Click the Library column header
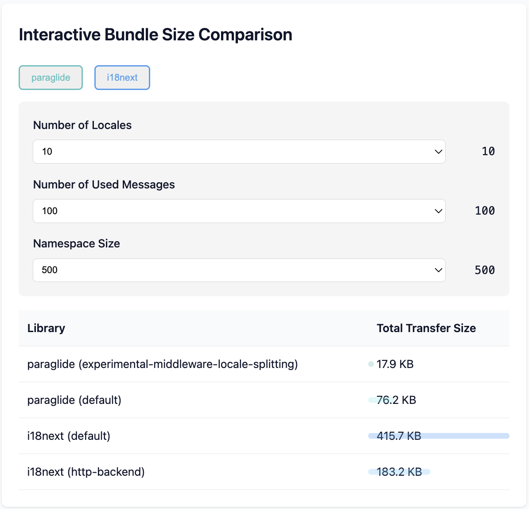 [46, 328]
